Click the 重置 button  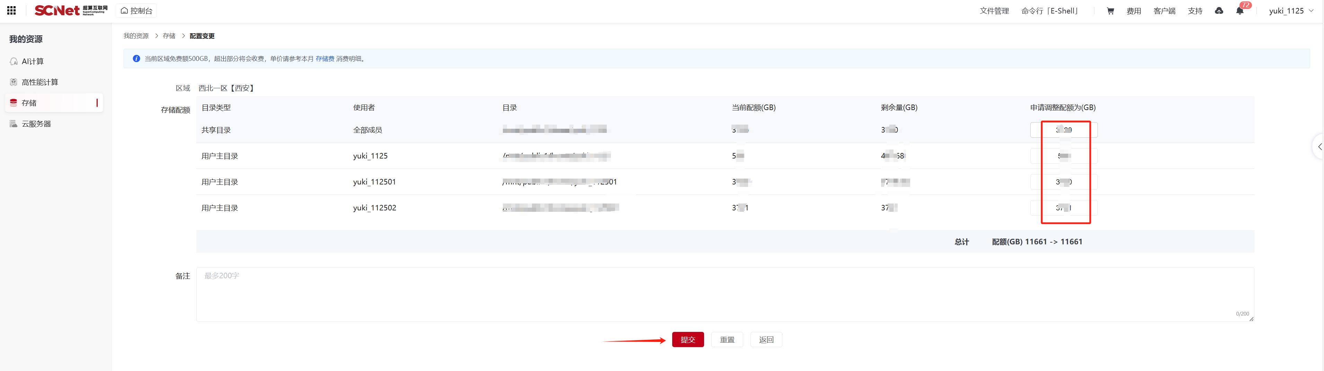(727, 340)
